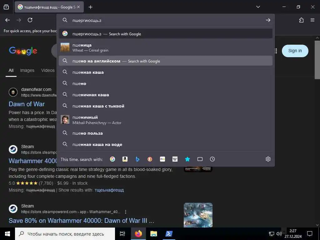Click the volume icon in system tray
This screenshot has height=240, width=320.
(x=279, y=234)
